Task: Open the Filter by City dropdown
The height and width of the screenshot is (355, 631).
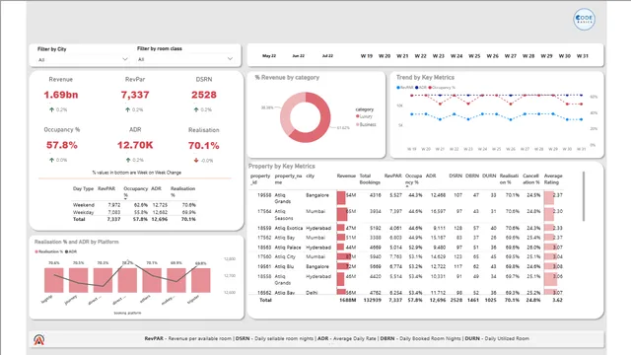Action: (83, 59)
